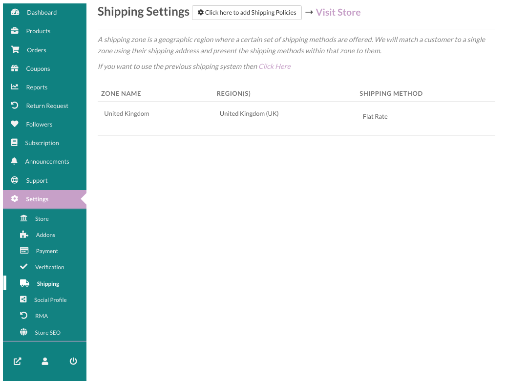Open the user profile icon at sidebar bottom

coord(45,362)
